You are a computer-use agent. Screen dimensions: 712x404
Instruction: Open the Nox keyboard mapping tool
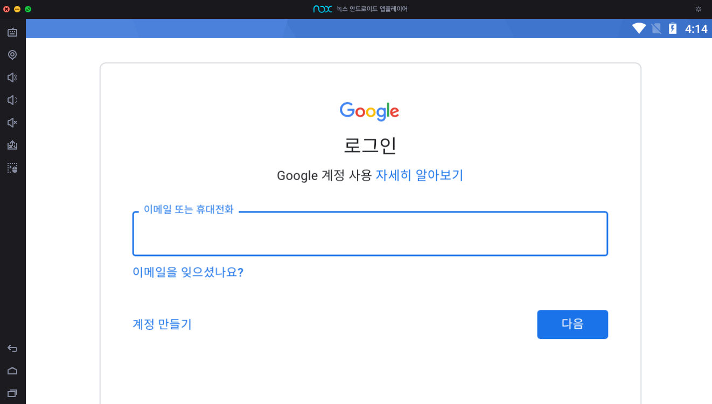coord(12,32)
